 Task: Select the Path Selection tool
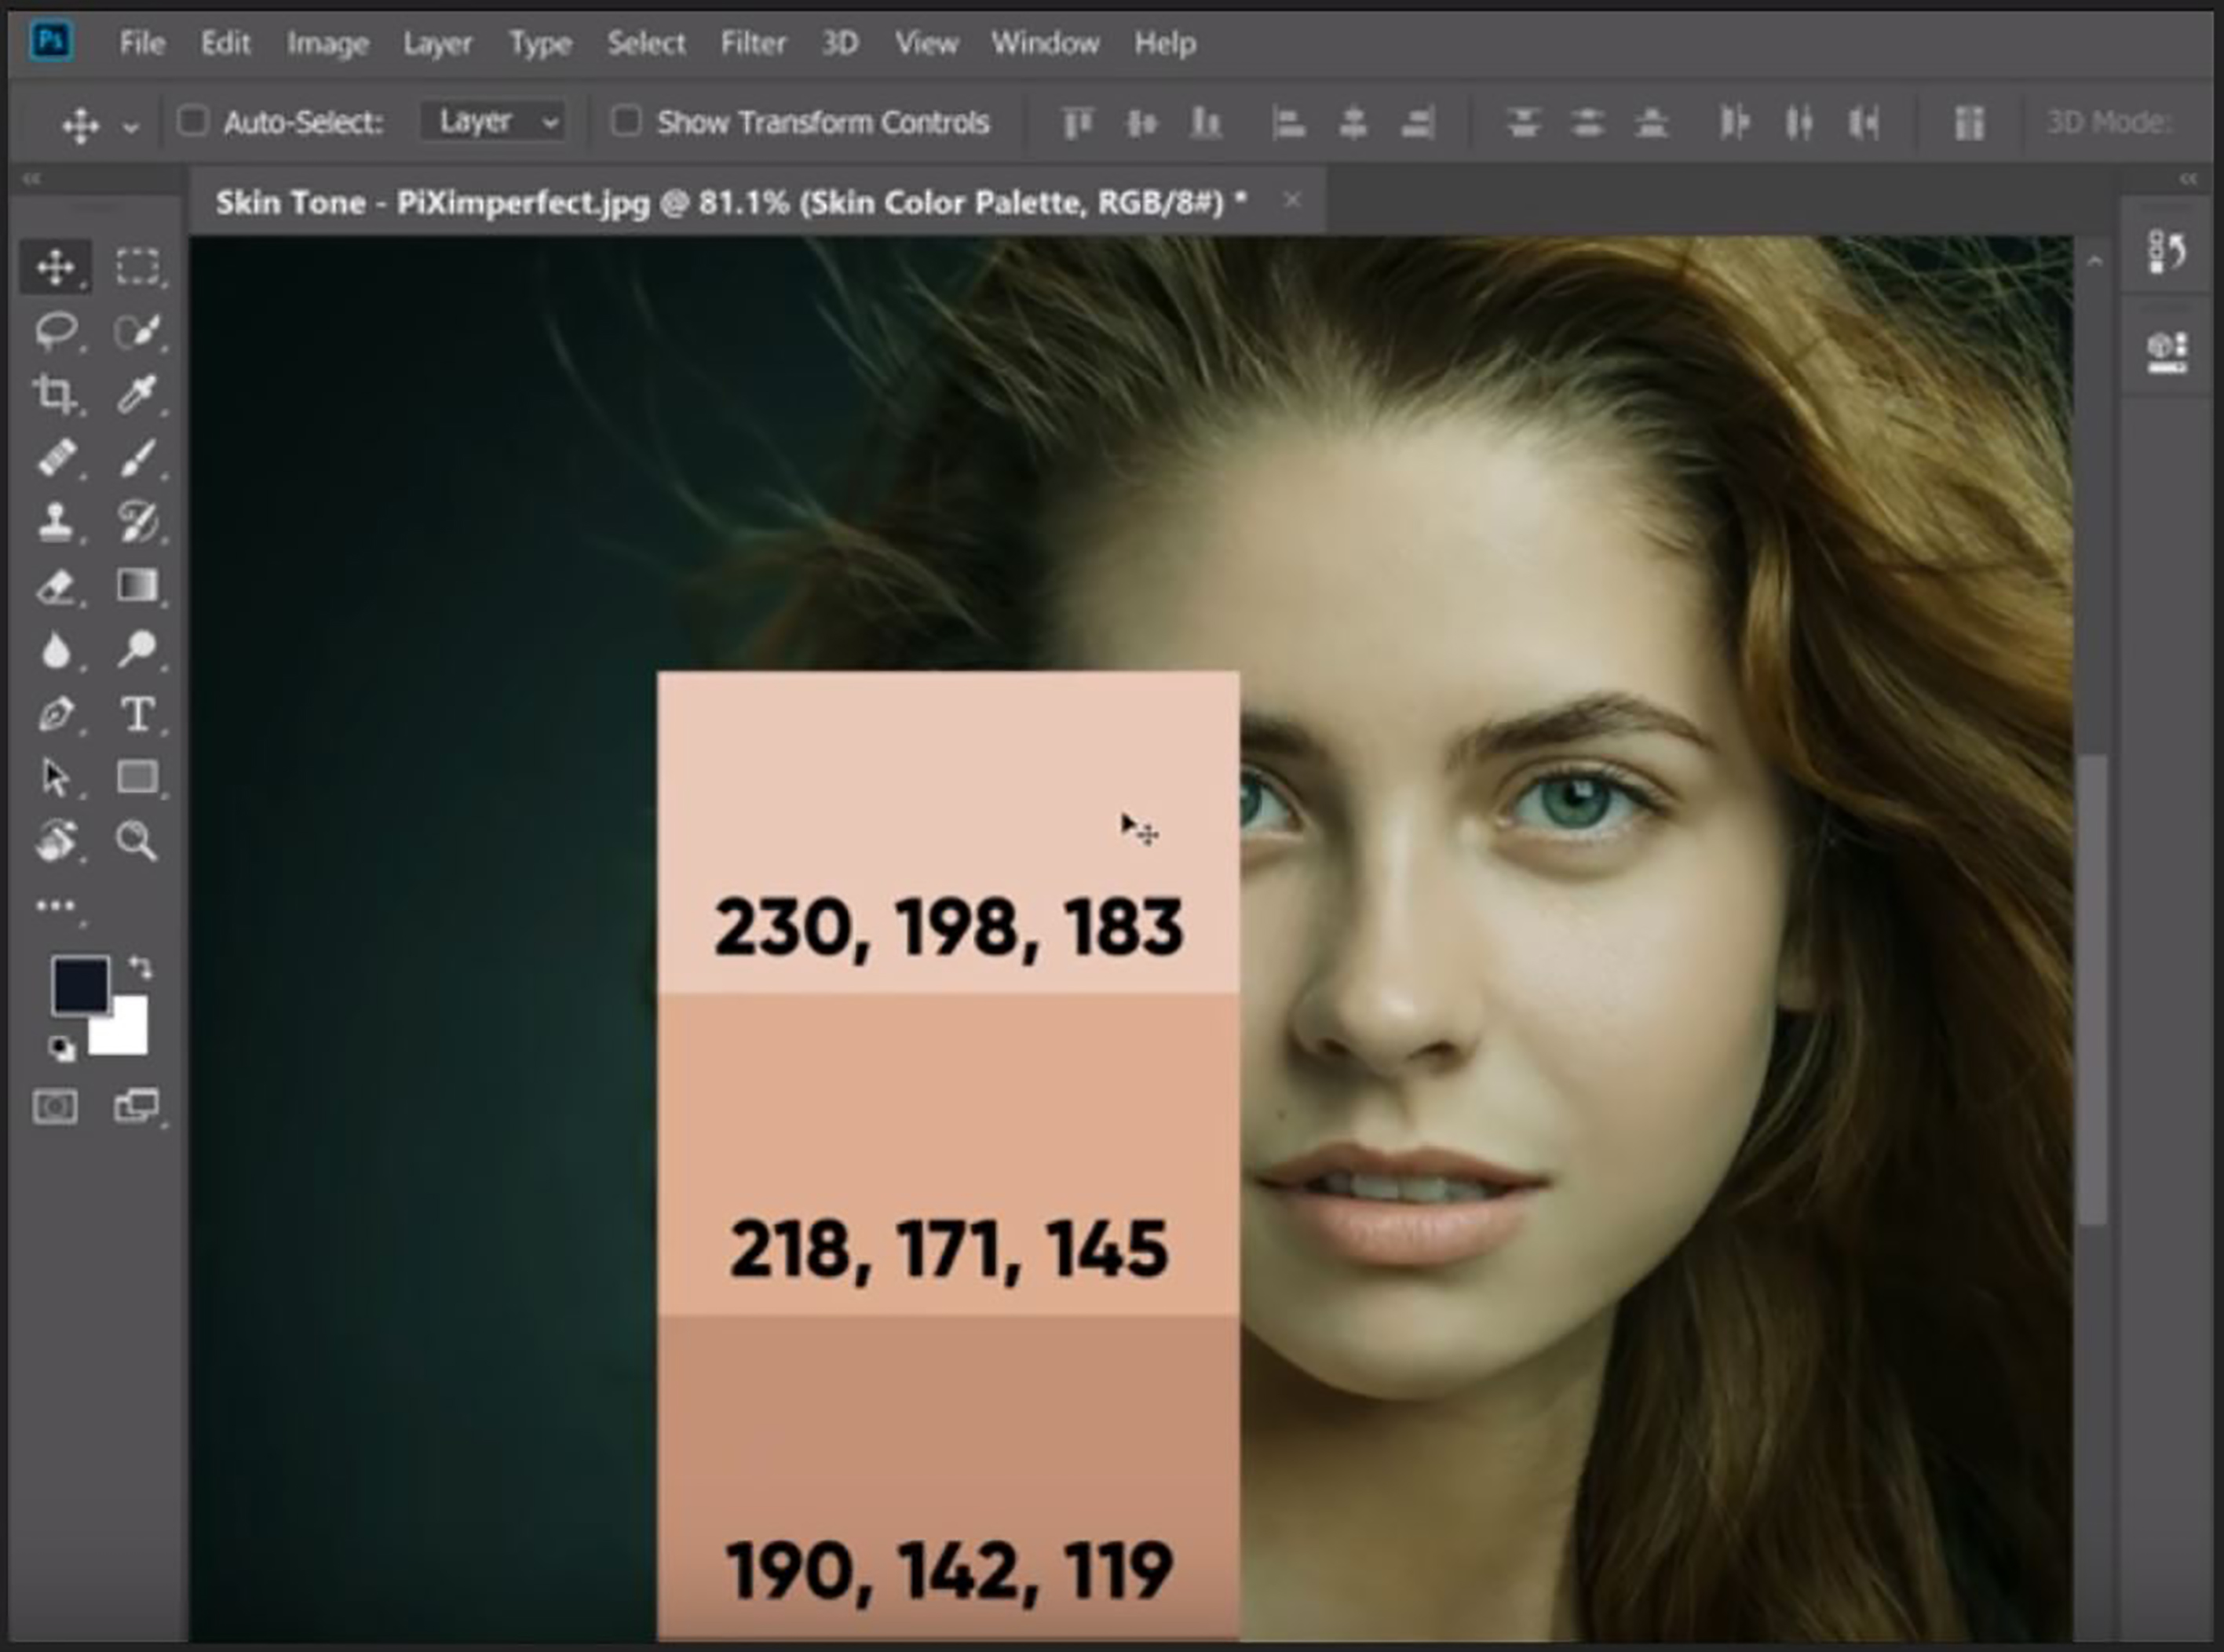click(55, 777)
